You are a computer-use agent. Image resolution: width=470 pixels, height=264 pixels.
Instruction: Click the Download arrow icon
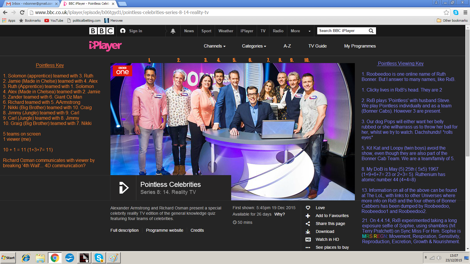pyautogui.click(x=308, y=231)
